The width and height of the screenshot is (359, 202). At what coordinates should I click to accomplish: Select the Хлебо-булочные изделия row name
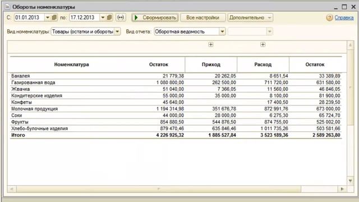[x=39, y=128]
